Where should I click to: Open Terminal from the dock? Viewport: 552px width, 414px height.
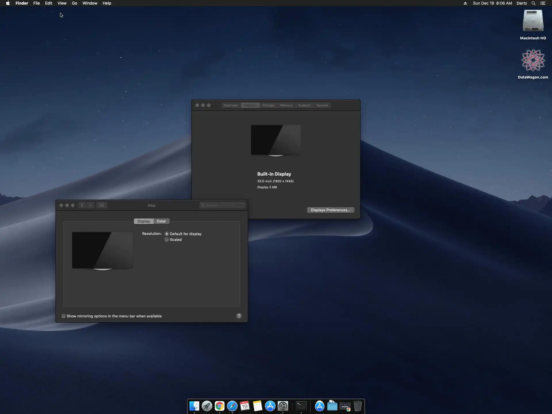pos(301,406)
